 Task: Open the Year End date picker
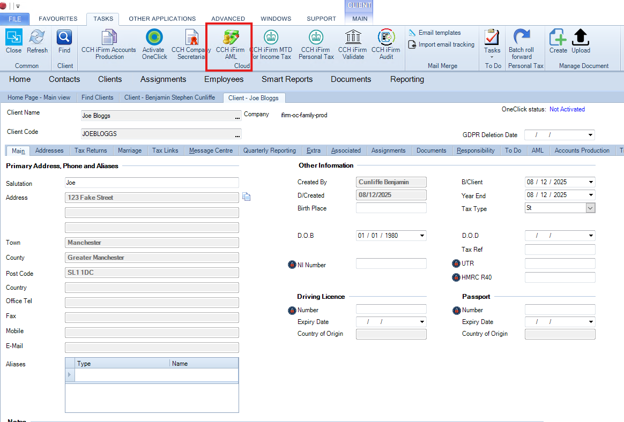pyautogui.click(x=591, y=195)
